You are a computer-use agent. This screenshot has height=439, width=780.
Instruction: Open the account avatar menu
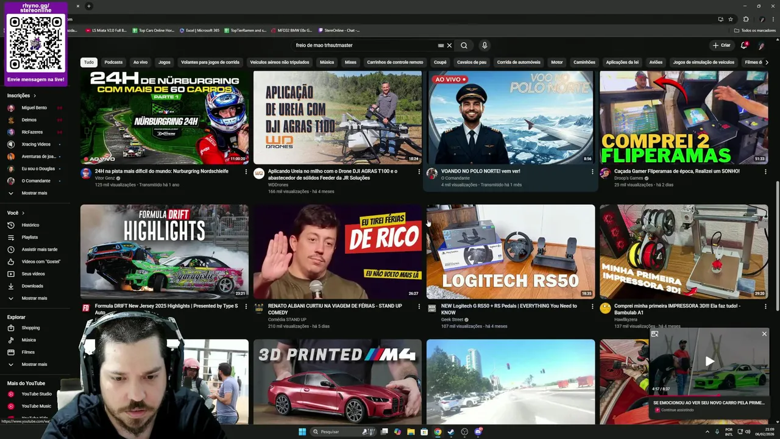(x=761, y=46)
